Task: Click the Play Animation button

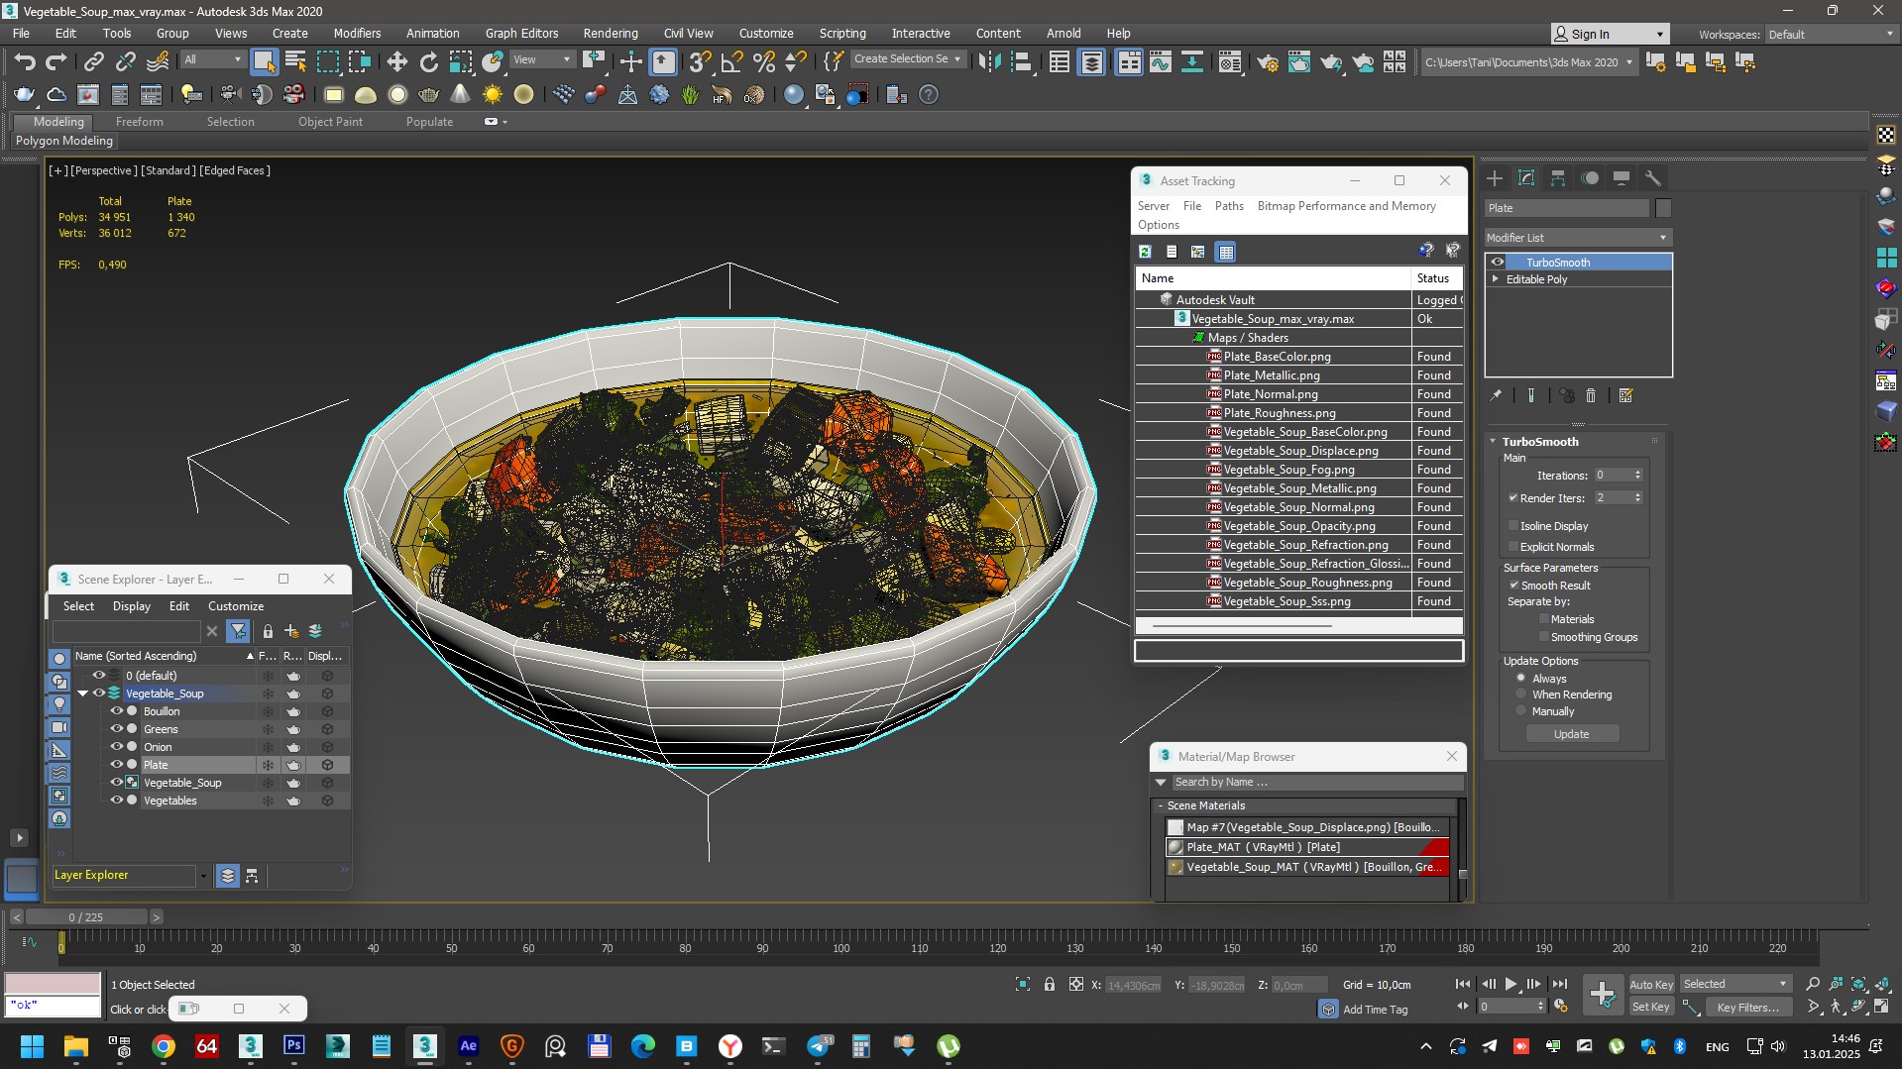Action: pyautogui.click(x=1510, y=984)
